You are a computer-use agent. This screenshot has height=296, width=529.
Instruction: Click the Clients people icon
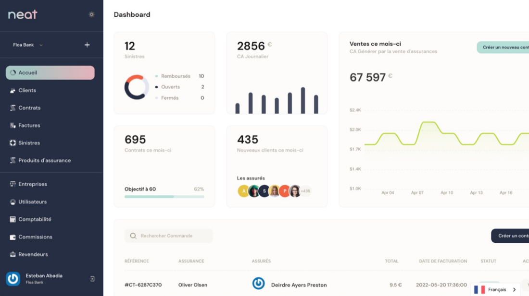13,91
